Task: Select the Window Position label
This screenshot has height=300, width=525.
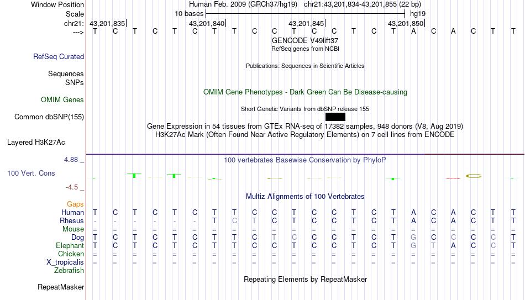Action: [57, 4]
